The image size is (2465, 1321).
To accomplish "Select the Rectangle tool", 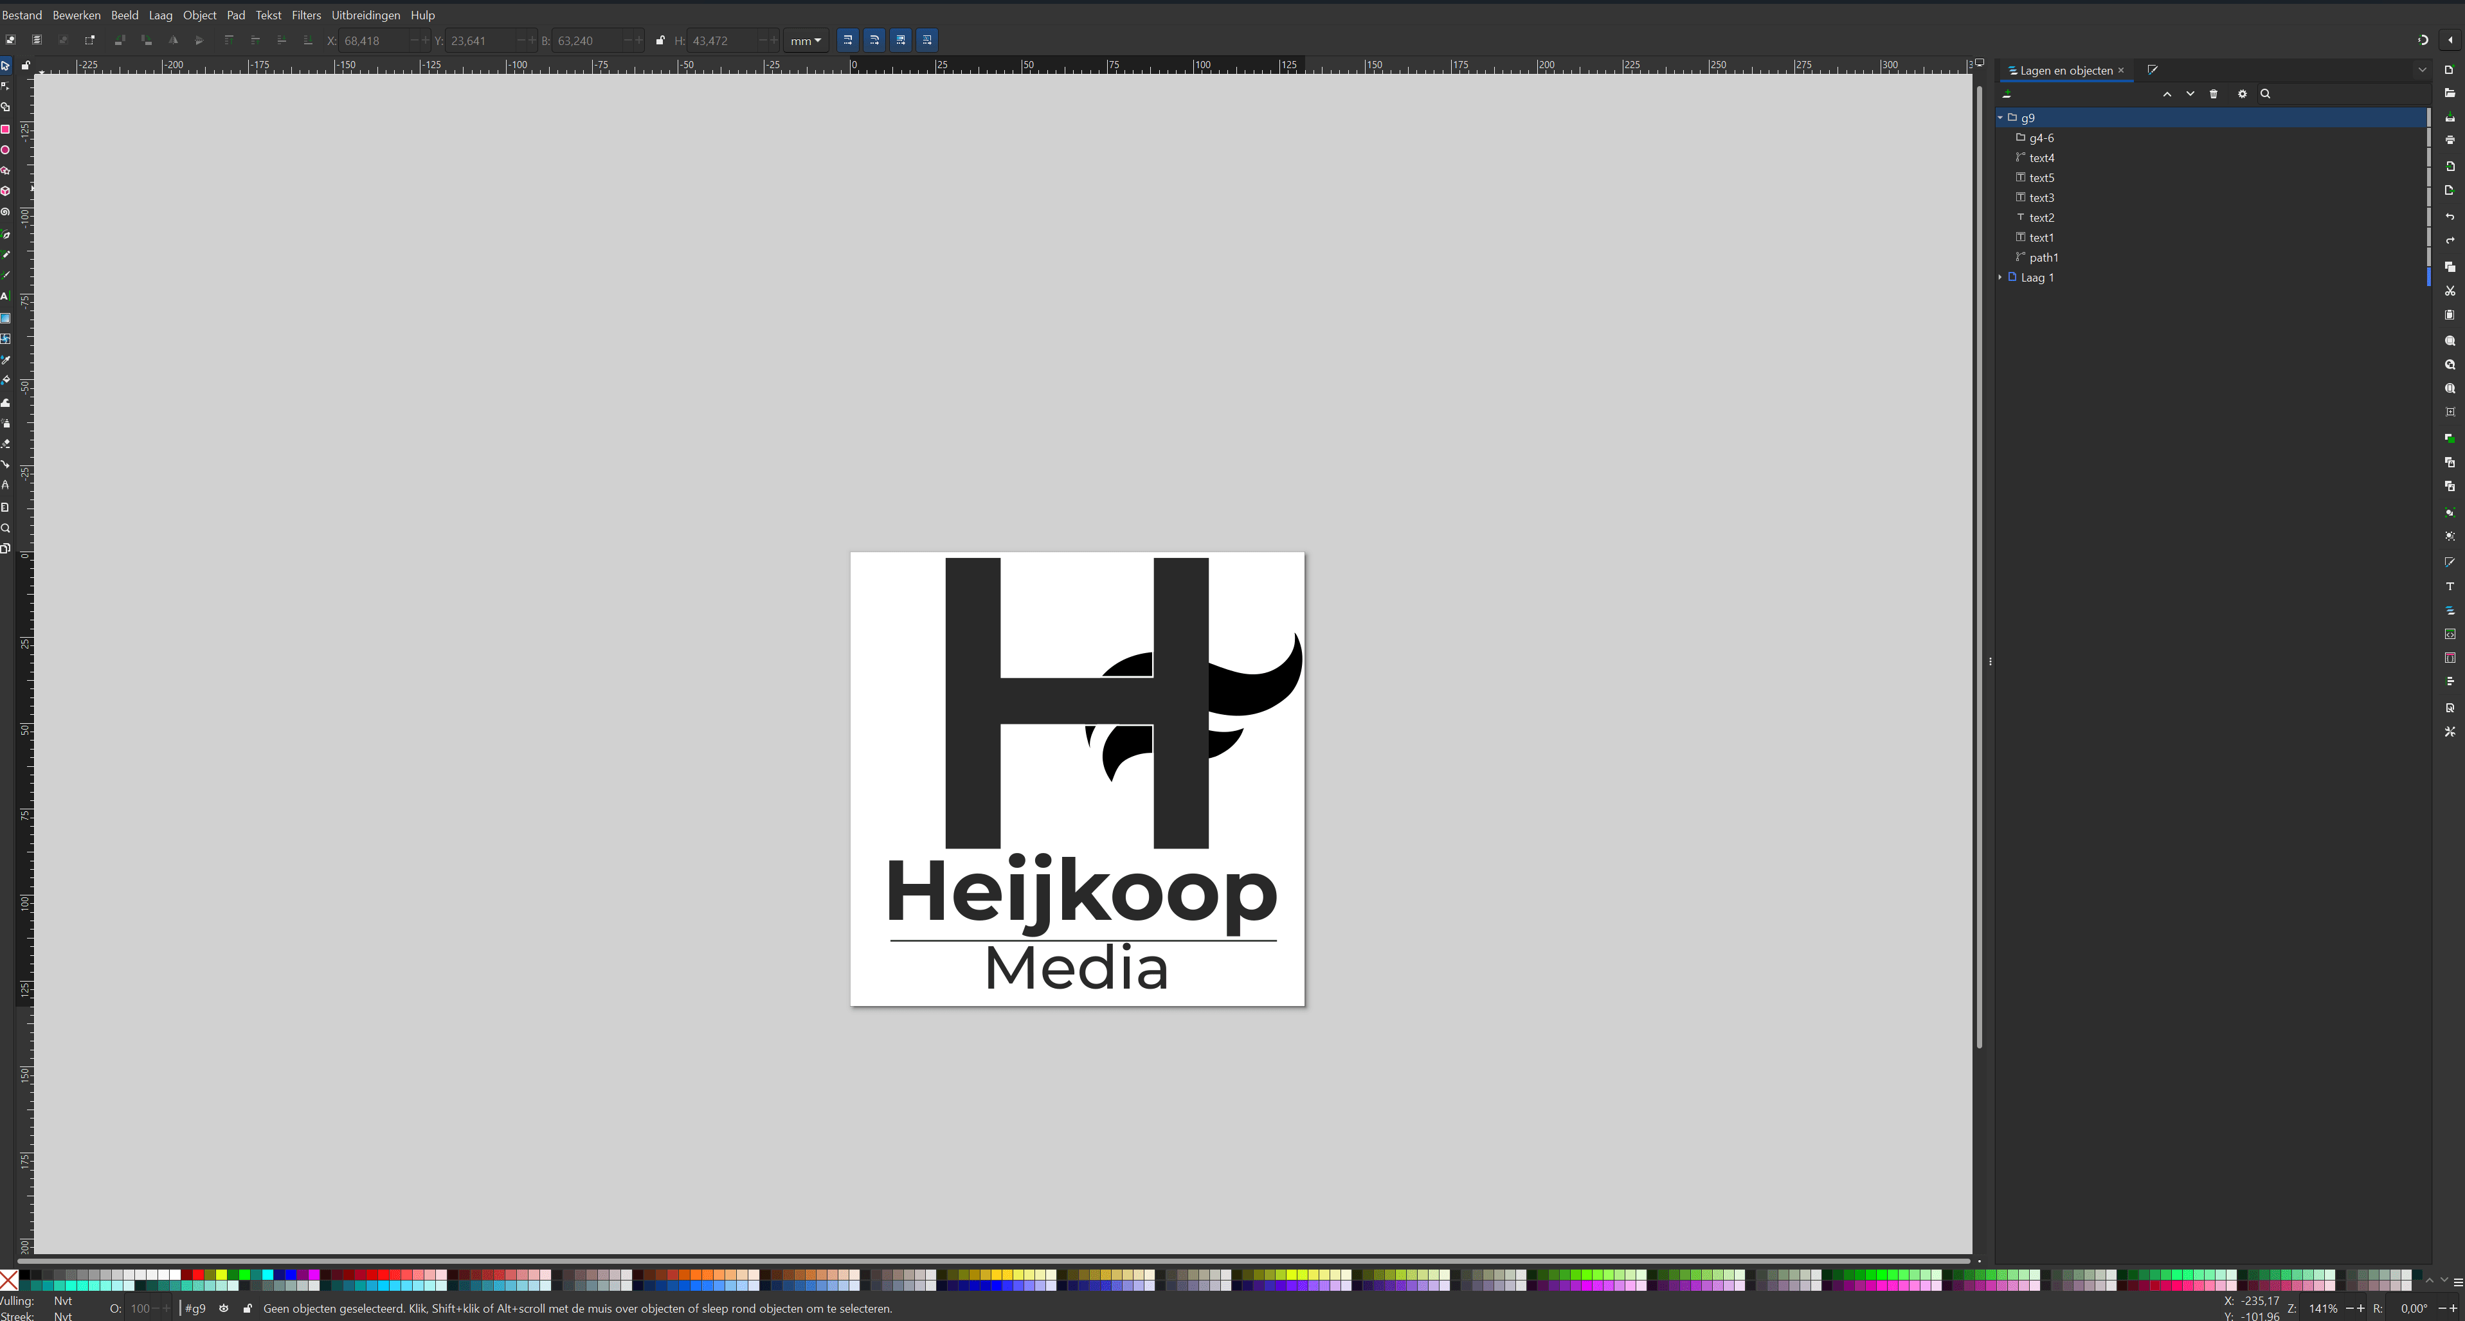I will point(6,129).
